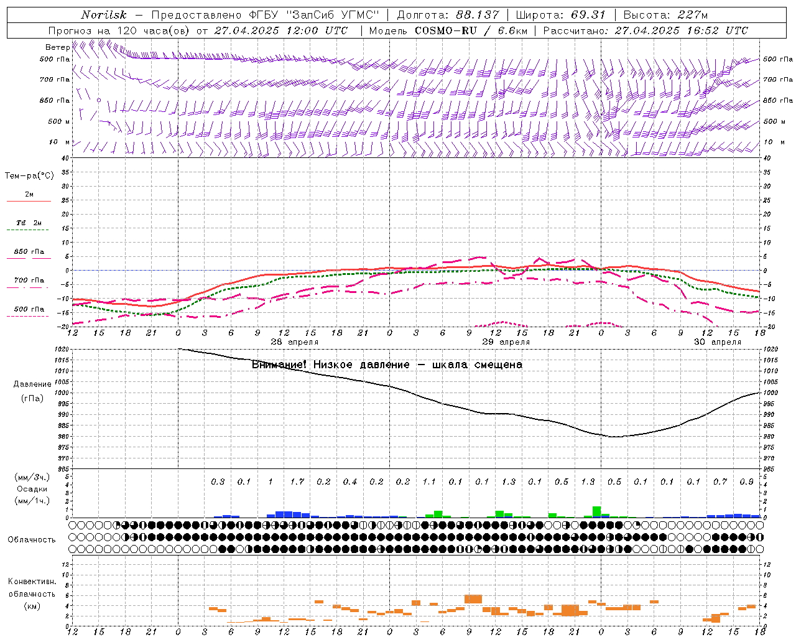Select the latitude value 69.31

[x=588, y=15]
